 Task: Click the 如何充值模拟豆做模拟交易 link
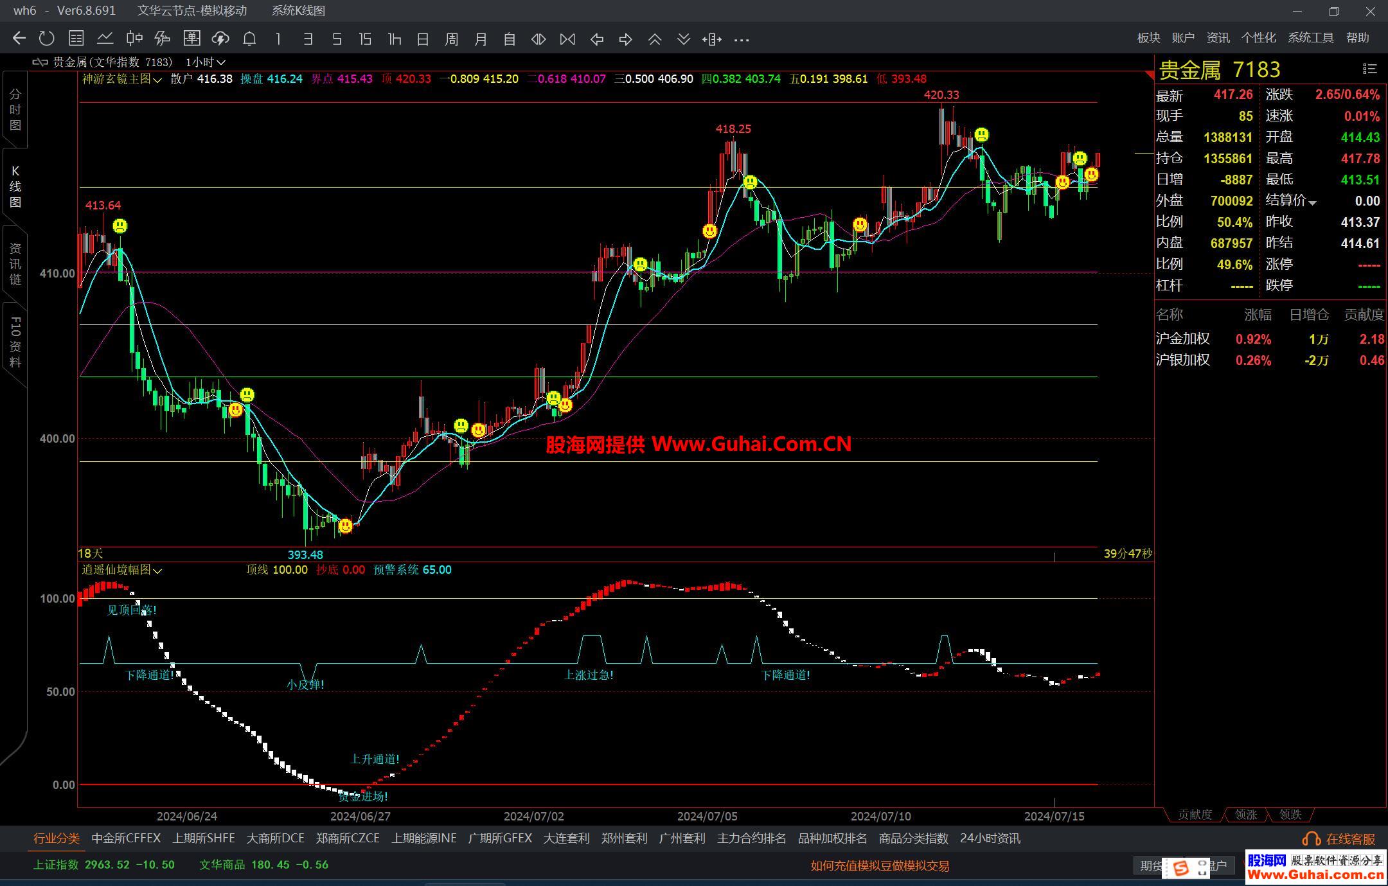pos(880,866)
